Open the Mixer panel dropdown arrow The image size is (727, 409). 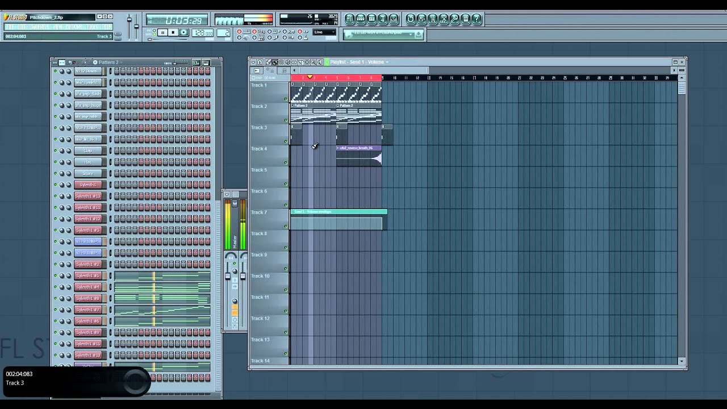point(227,194)
